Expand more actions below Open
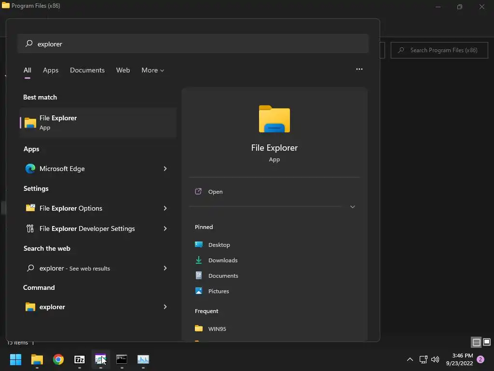The image size is (494, 371). click(x=353, y=207)
